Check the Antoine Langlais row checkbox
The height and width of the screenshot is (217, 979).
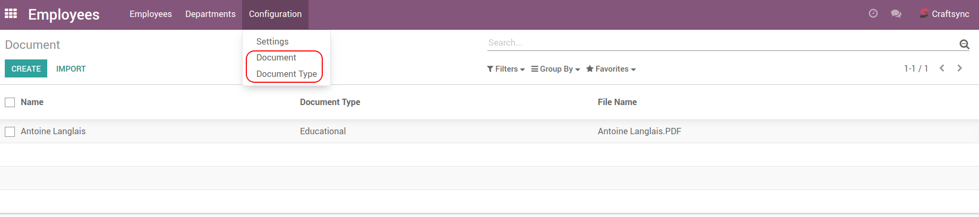[10, 132]
